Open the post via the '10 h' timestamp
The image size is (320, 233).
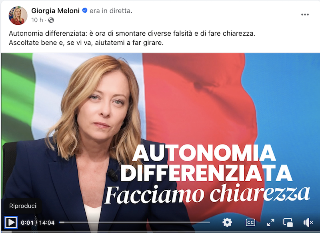[x=37, y=20]
